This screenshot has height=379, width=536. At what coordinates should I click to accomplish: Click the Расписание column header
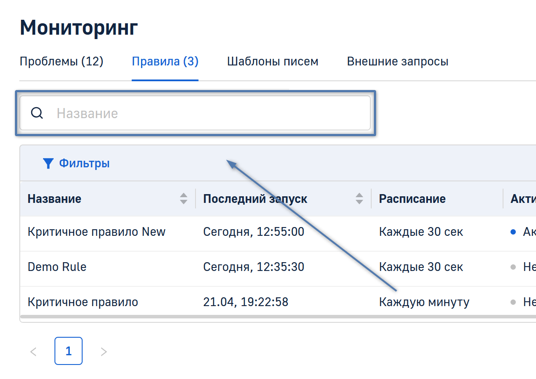click(x=412, y=199)
